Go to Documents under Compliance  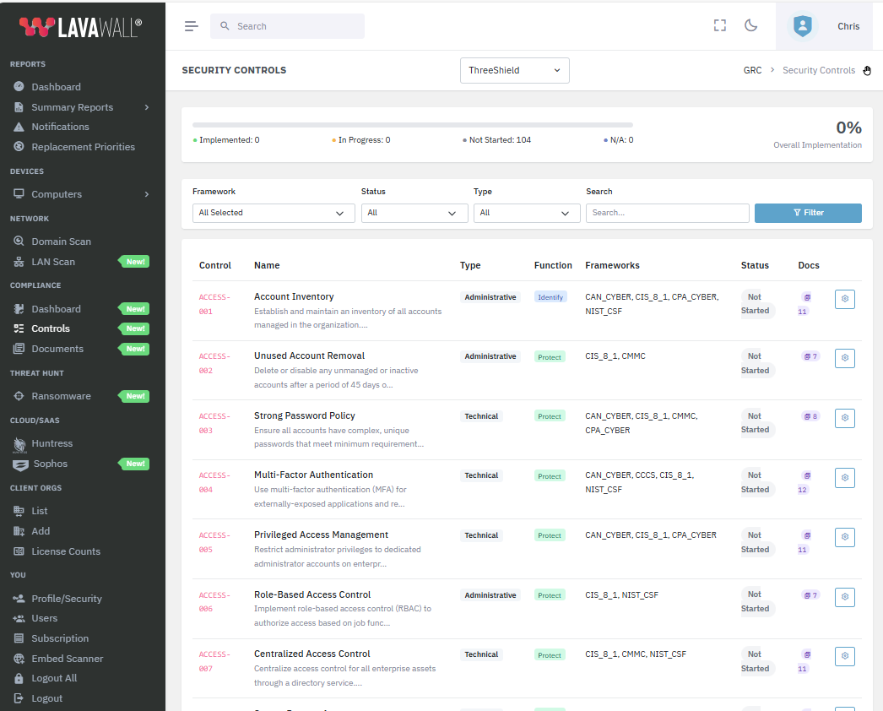(57, 349)
